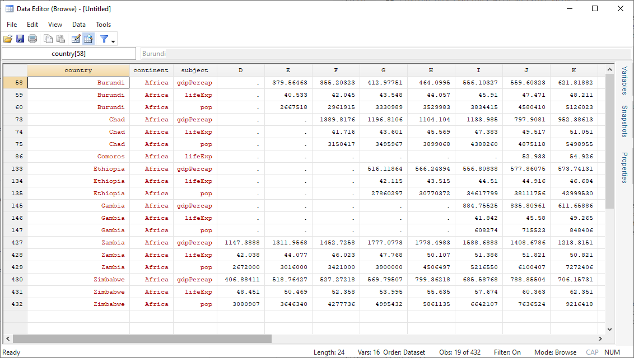Open the Edit menu
The height and width of the screenshot is (358, 634).
32,25
